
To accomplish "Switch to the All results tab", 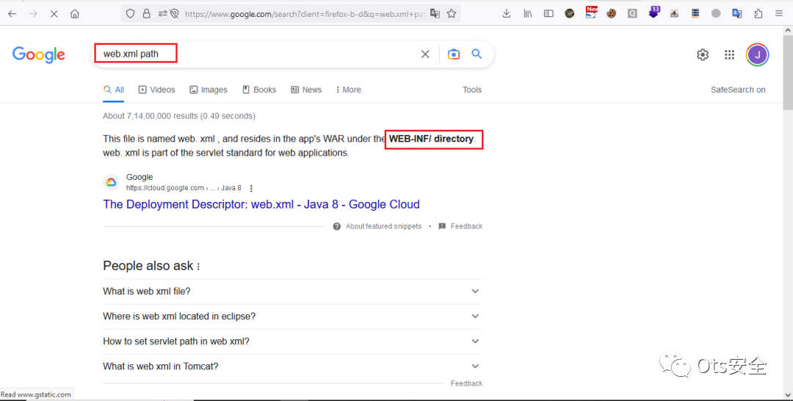I will click(114, 90).
